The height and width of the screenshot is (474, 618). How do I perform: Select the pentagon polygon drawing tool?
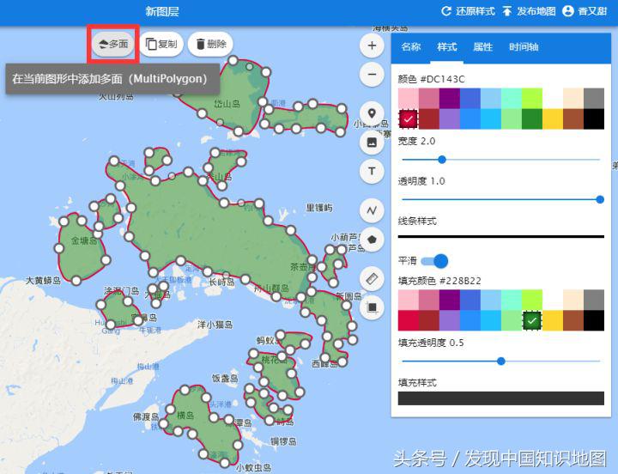point(372,240)
